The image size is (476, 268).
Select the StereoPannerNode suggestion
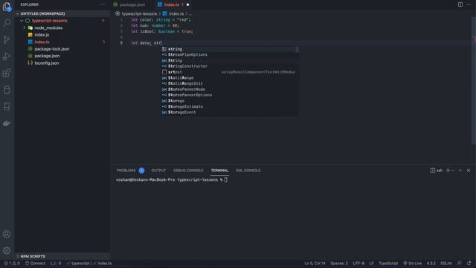(x=230, y=89)
